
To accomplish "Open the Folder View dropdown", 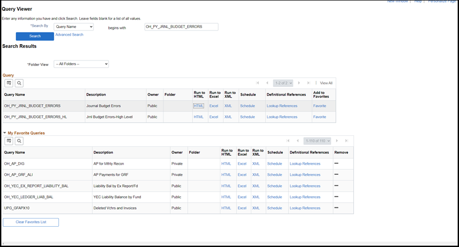I will pos(81,64).
